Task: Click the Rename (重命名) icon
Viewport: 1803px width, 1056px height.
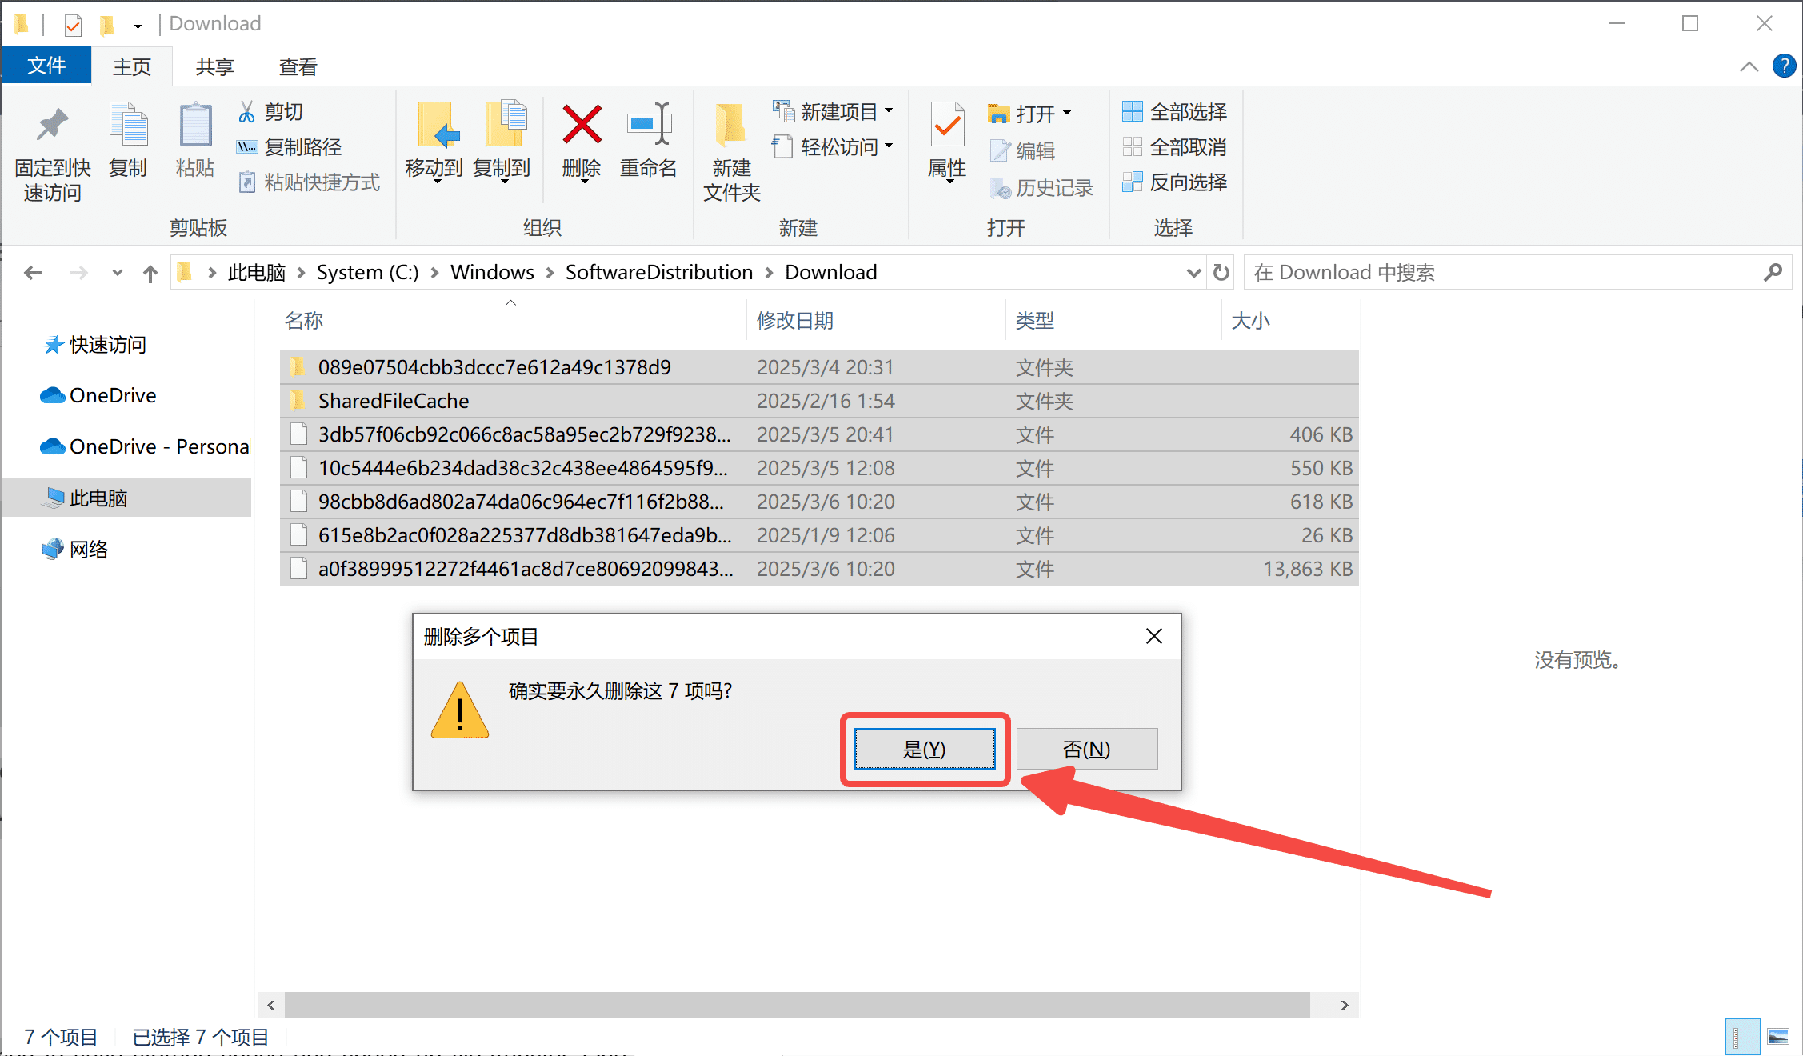Action: click(x=649, y=125)
